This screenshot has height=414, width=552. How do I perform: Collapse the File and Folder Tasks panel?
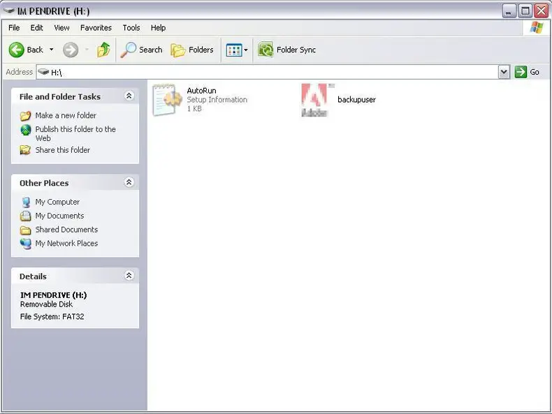(x=129, y=96)
